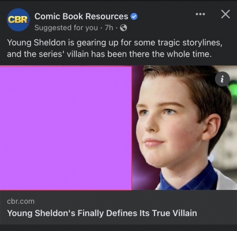The width and height of the screenshot is (237, 231).
Task: Open the info icon on the article image
Action: pyautogui.click(x=222, y=79)
